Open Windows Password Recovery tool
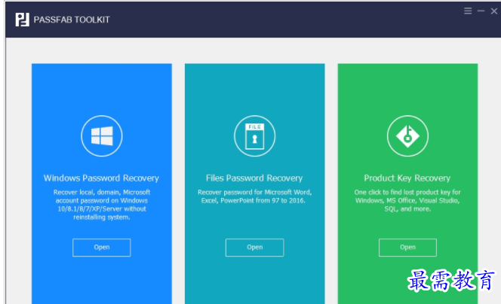Screen dimensions: 501x304 click(x=102, y=248)
